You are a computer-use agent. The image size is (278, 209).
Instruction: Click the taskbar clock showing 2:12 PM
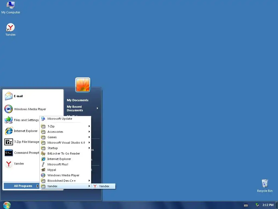(268, 205)
